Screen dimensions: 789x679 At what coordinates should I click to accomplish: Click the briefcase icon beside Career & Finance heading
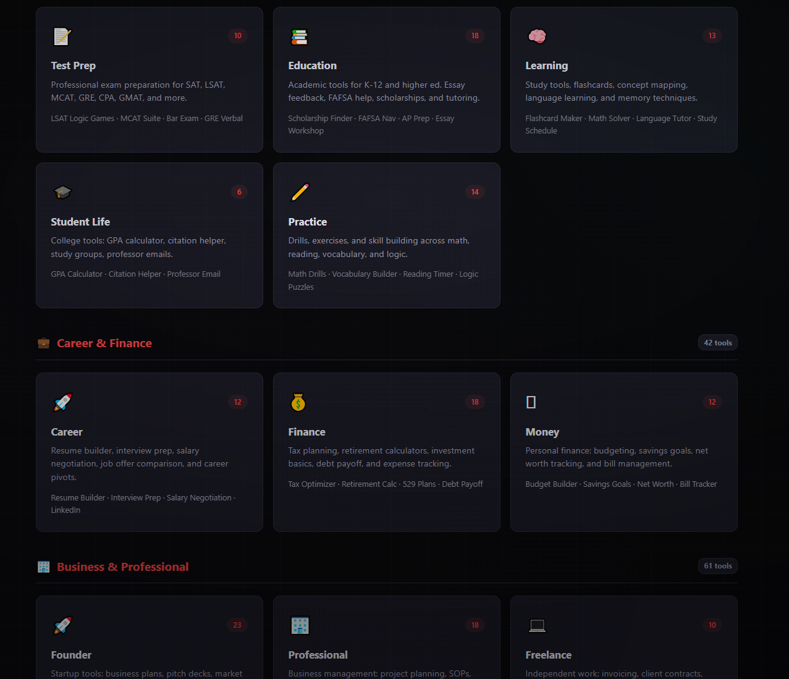43,343
